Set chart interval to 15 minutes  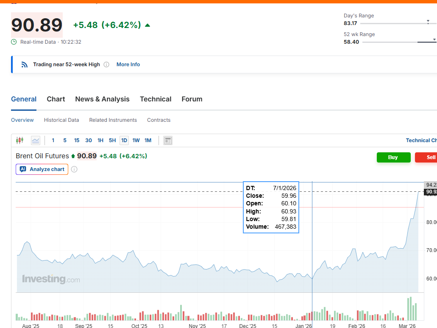tap(77, 140)
